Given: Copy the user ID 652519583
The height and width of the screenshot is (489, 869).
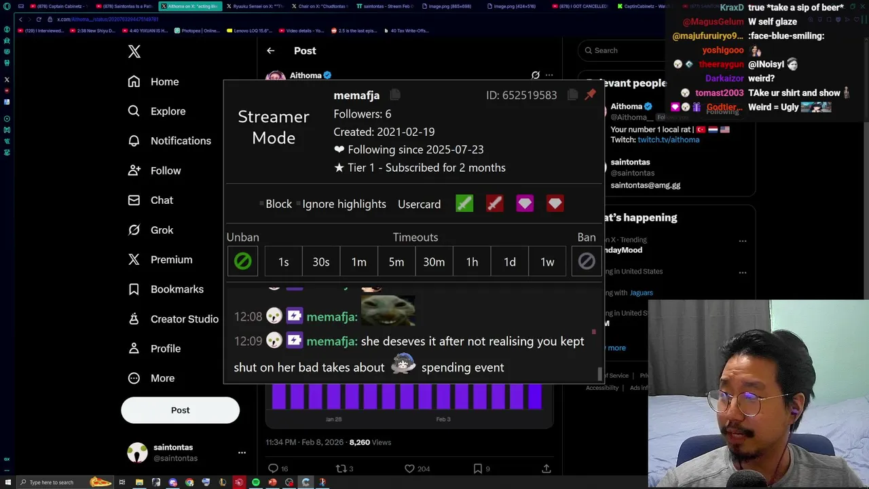Looking at the screenshot, I should coord(572,95).
